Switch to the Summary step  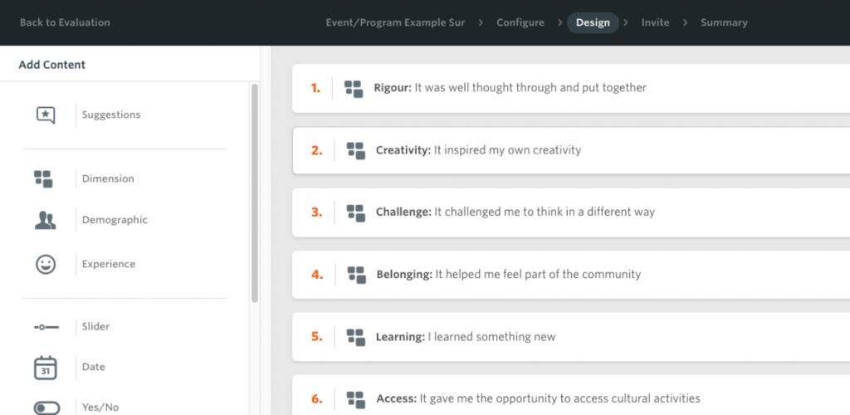click(x=724, y=22)
